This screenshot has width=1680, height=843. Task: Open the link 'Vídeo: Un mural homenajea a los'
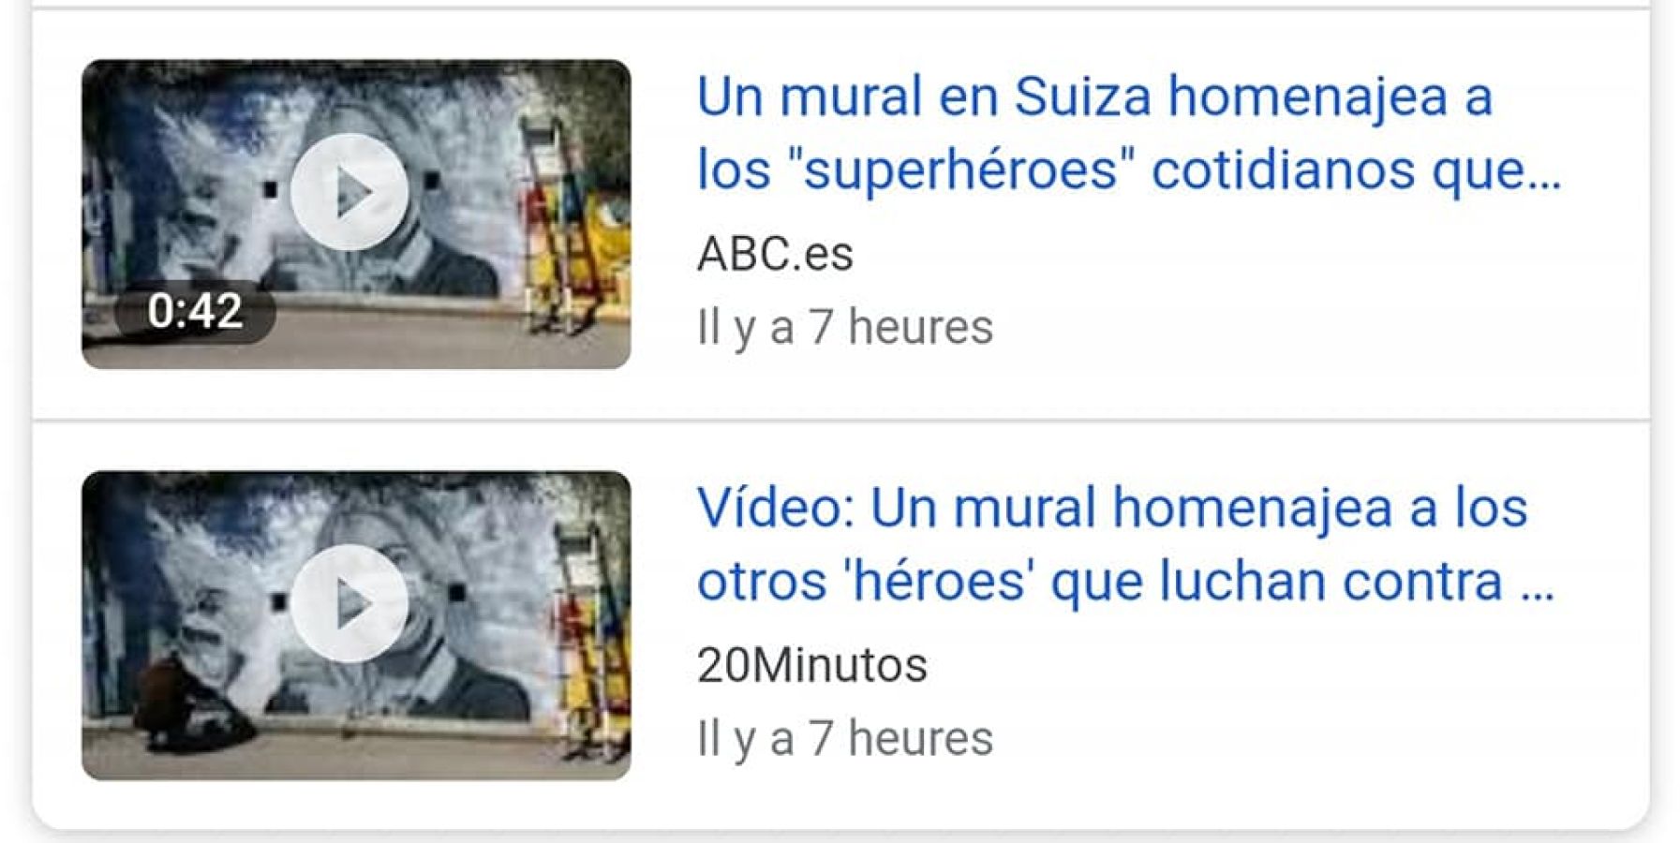pyautogui.click(x=1112, y=509)
